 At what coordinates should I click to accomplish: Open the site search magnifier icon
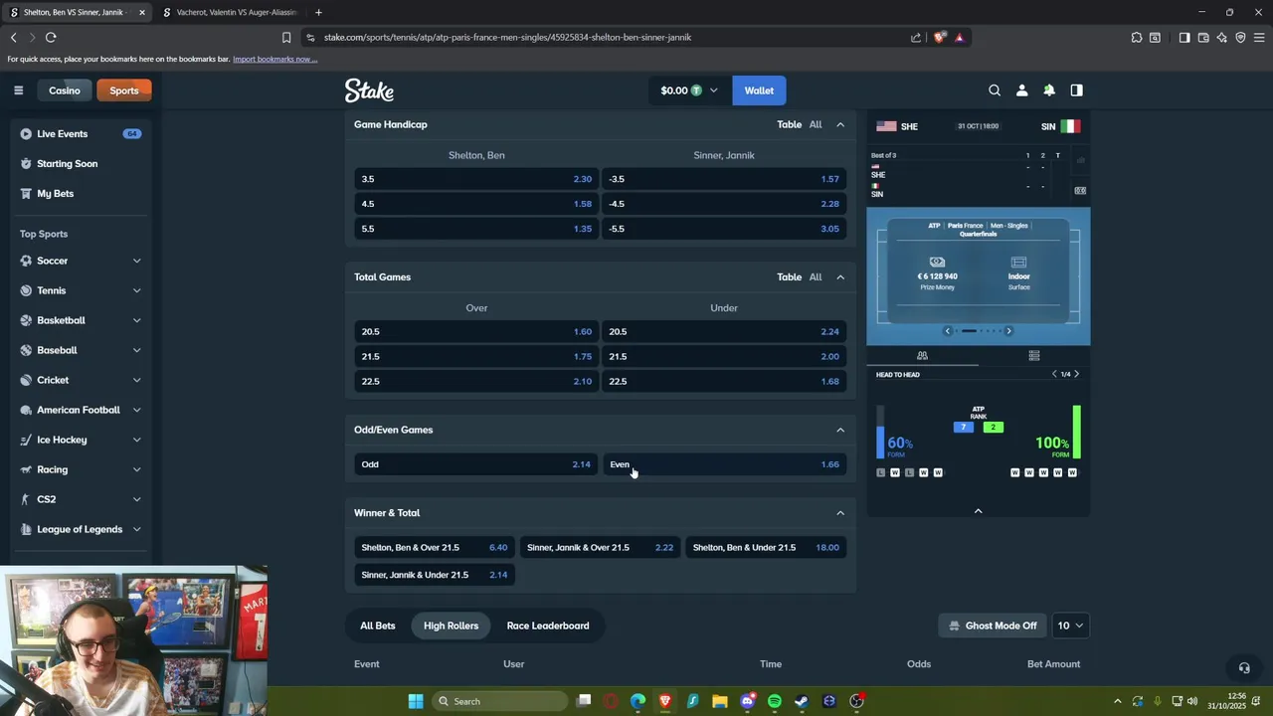[x=995, y=90]
